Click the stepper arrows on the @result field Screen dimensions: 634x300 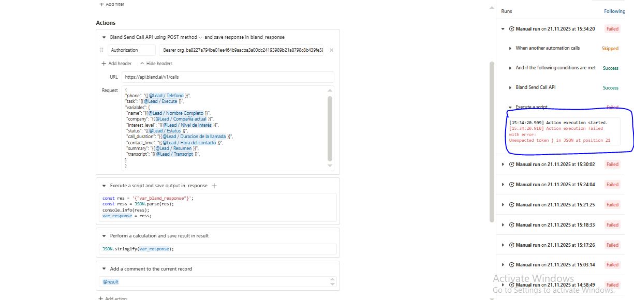point(333,281)
